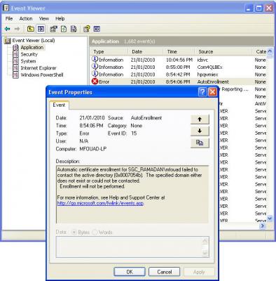Screen dimensions: 276x281
Task: Click the Error icon of AutoEnrollment row
Action: coord(95,81)
